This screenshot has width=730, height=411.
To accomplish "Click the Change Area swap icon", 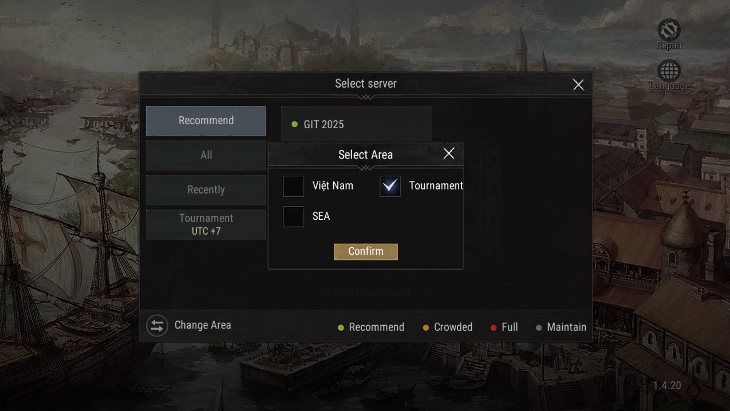I will (x=157, y=326).
